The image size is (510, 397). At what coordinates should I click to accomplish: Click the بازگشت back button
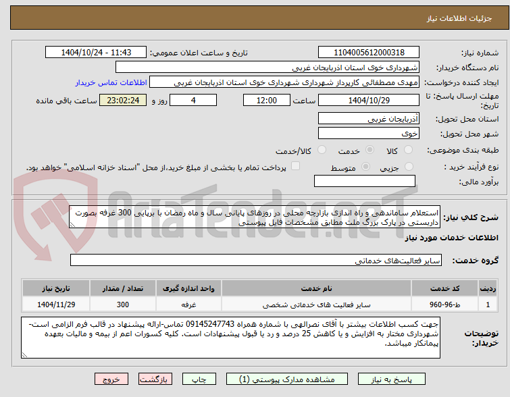pos(155,379)
